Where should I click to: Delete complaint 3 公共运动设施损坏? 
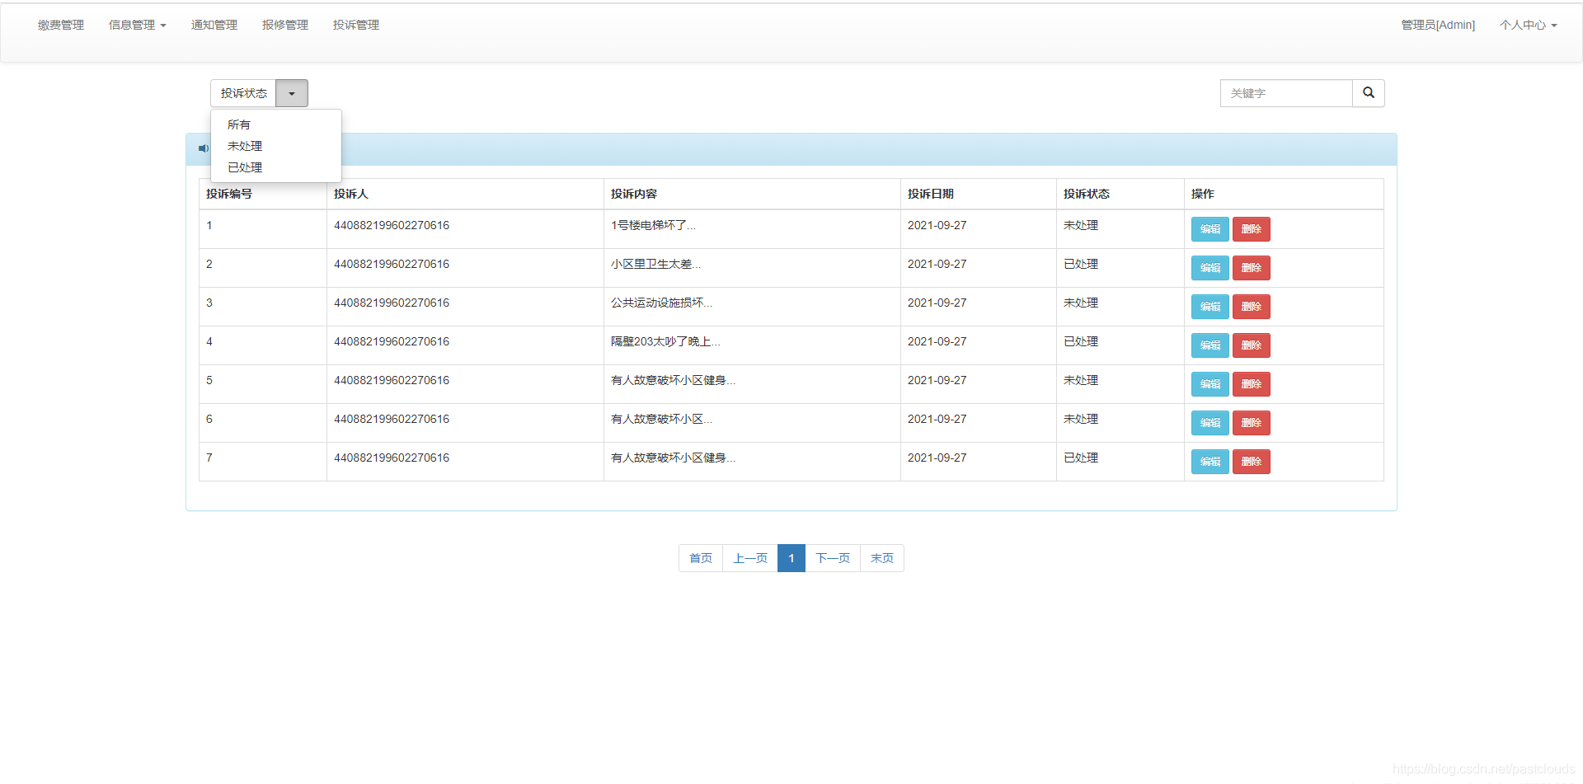[x=1251, y=307]
